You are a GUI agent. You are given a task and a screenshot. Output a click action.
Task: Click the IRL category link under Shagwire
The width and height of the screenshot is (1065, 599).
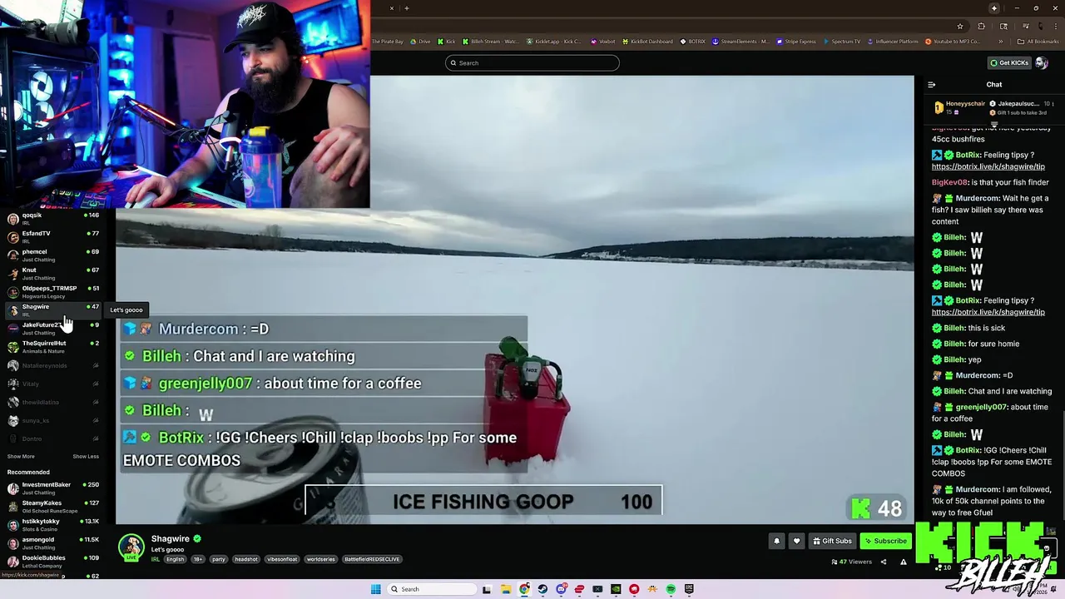[156, 559]
